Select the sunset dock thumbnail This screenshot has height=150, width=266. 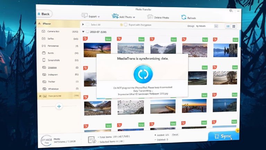[194, 106]
